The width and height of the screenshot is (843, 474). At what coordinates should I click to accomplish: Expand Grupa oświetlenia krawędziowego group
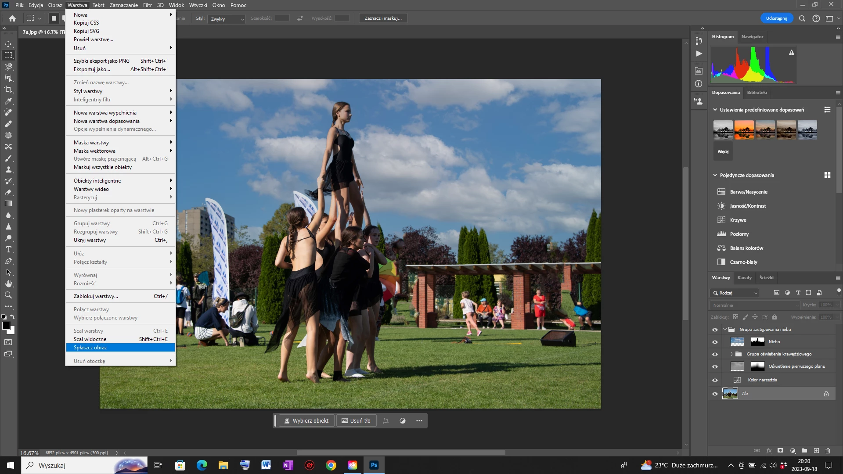click(731, 354)
